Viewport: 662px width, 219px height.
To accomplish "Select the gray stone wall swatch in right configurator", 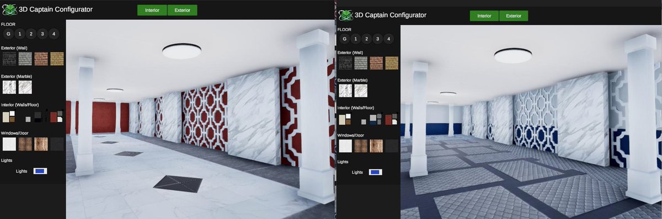I will (x=361, y=63).
